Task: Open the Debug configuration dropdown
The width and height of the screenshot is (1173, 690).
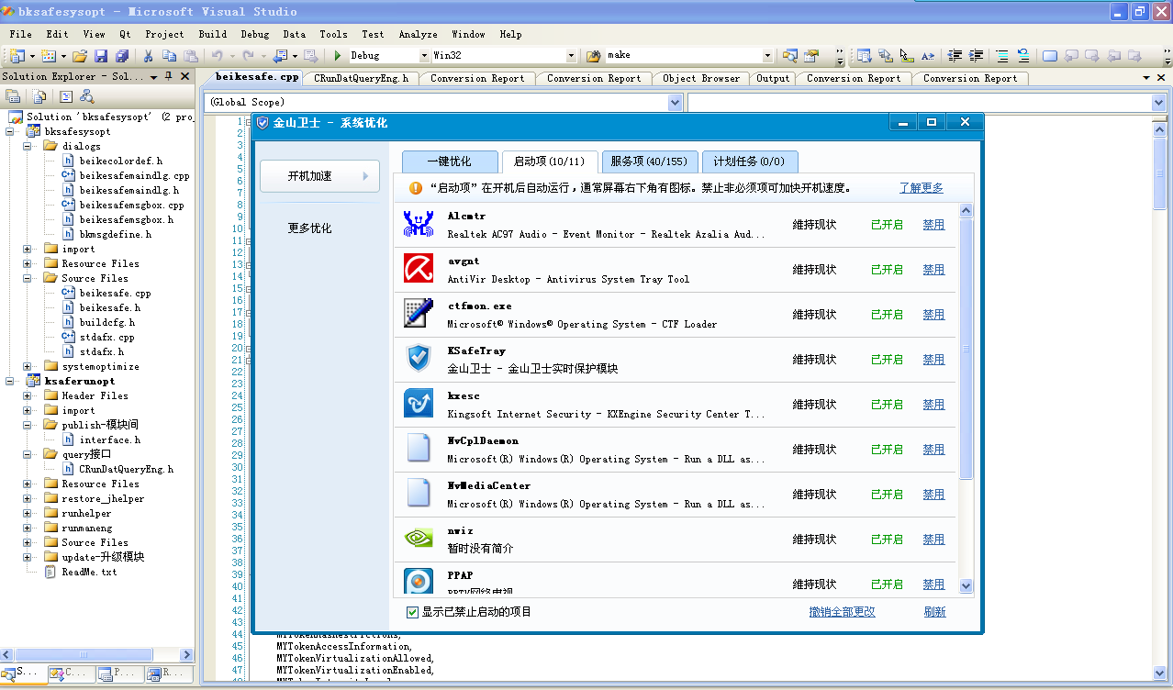Action: (x=424, y=56)
